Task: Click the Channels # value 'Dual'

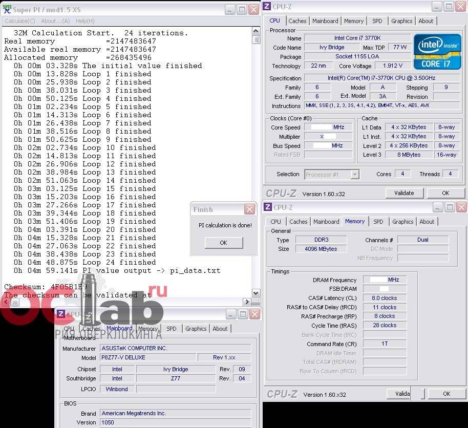Action: tap(423, 240)
